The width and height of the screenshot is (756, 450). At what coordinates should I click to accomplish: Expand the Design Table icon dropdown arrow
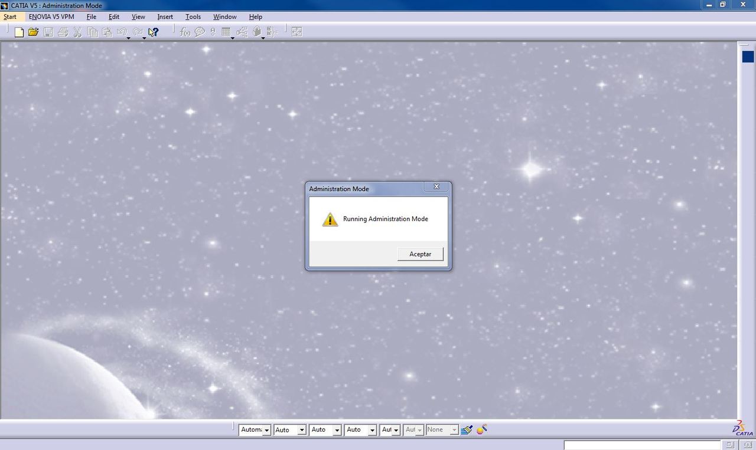232,38
